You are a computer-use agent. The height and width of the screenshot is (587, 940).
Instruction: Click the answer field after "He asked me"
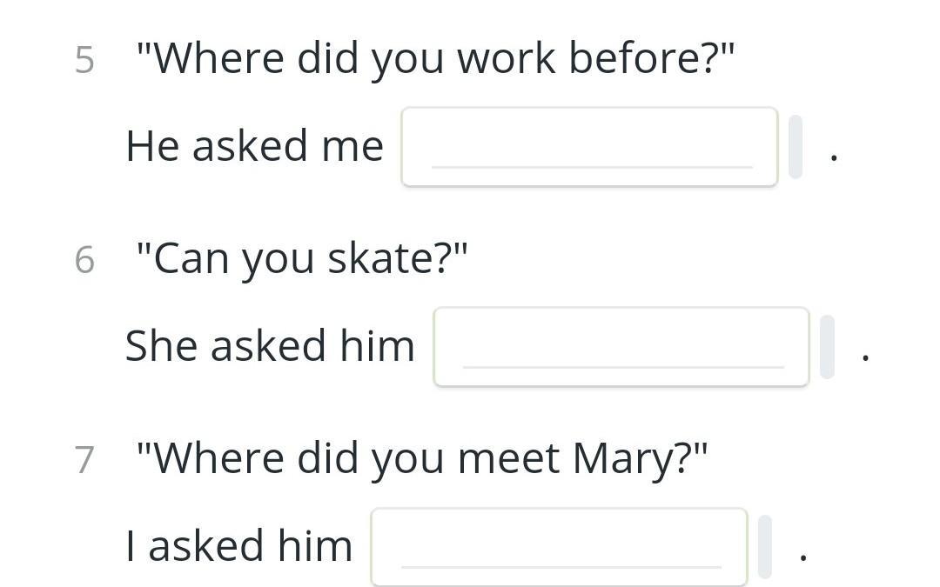(589, 147)
